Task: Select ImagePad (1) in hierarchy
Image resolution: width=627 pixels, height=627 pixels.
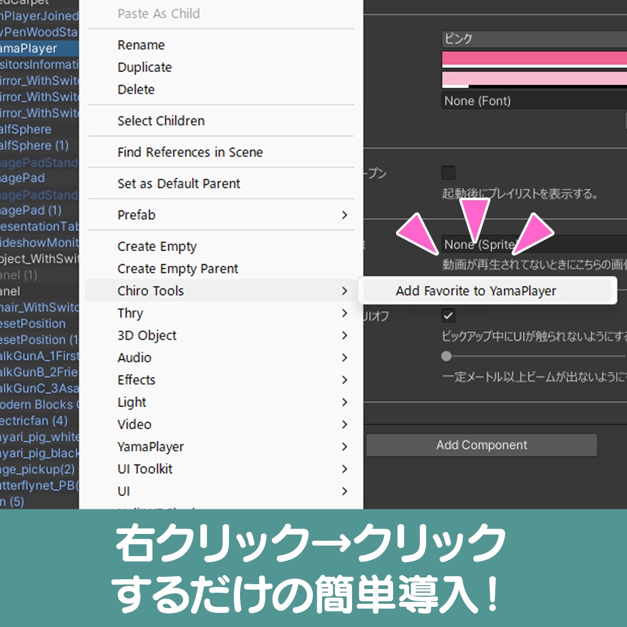Action: pos(39,210)
